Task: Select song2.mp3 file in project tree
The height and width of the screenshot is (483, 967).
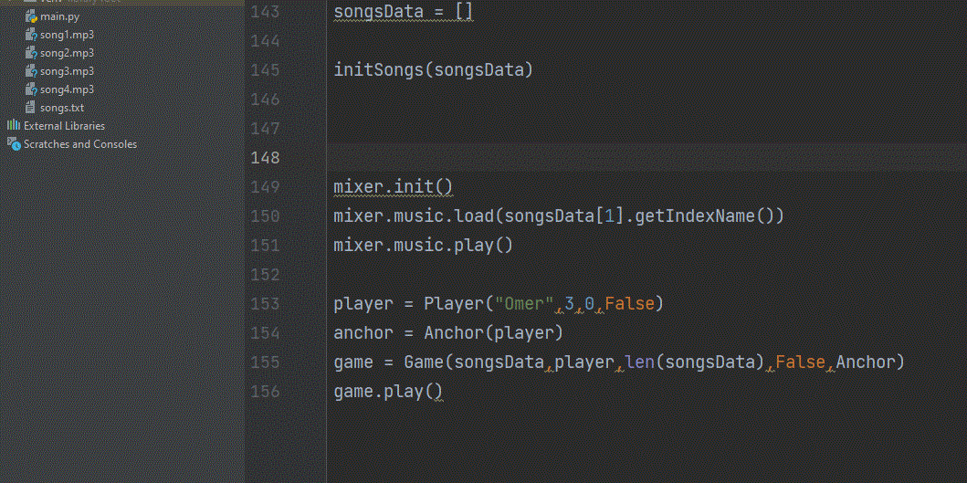Action: tap(68, 53)
